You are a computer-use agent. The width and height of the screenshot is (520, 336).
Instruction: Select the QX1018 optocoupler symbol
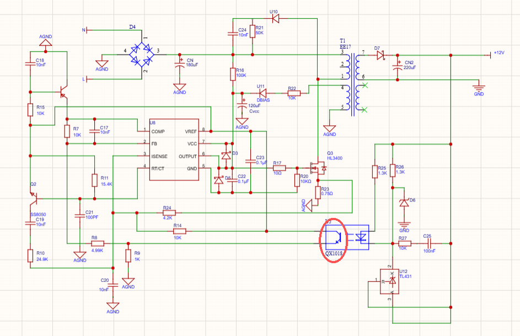pyautogui.click(x=347, y=237)
